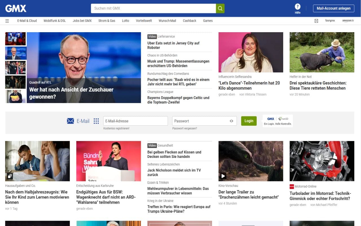Image resolution: width=361 pixels, height=226 pixels.
Task: Select the top thumbnail in the teaser strip
Action: [16, 39]
